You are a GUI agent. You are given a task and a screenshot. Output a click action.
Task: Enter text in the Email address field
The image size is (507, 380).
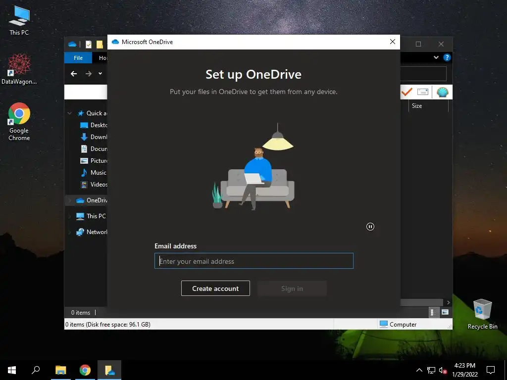(254, 261)
